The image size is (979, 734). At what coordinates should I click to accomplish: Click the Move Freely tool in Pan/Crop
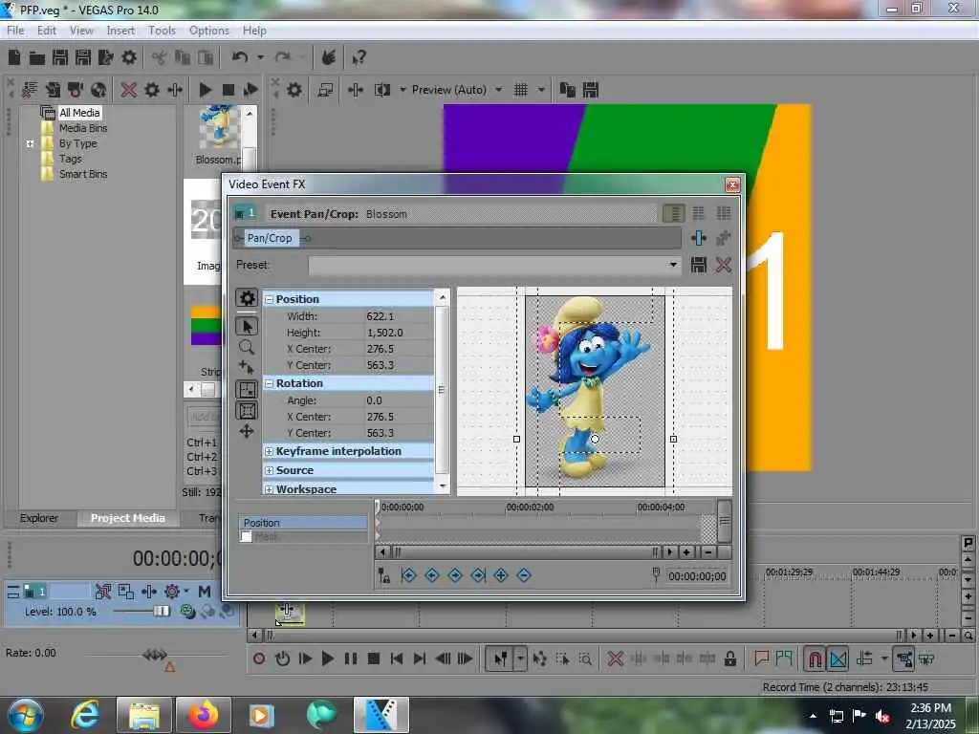click(247, 431)
